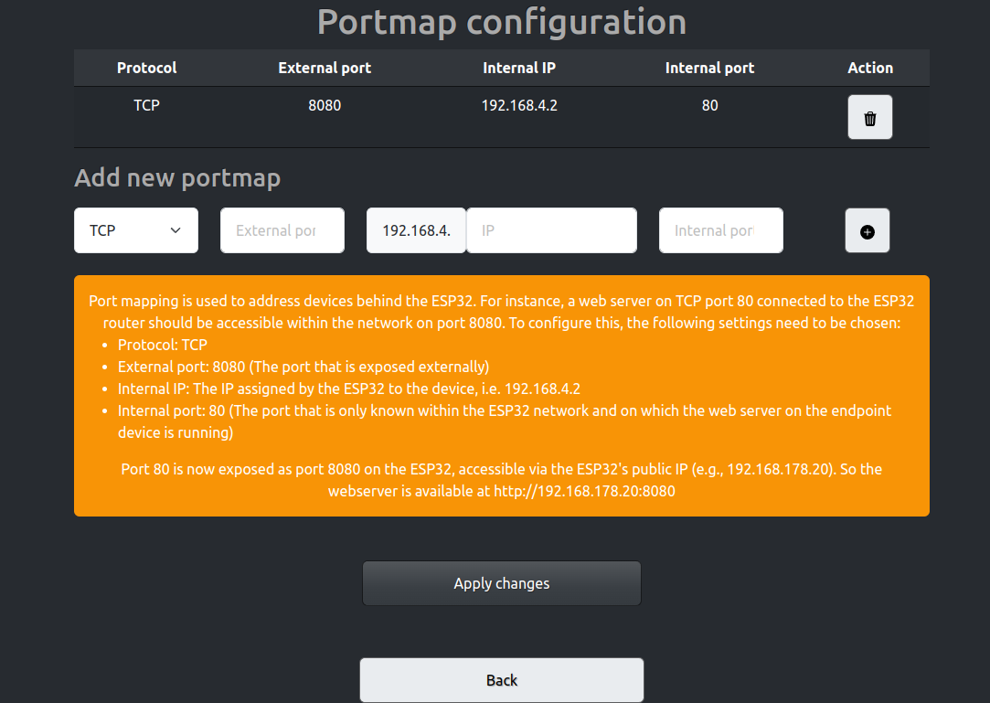Click the Protocol column header
Image resolution: width=990 pixels, height=703 pixels.
pyautogui.click(x=146, y=69)
